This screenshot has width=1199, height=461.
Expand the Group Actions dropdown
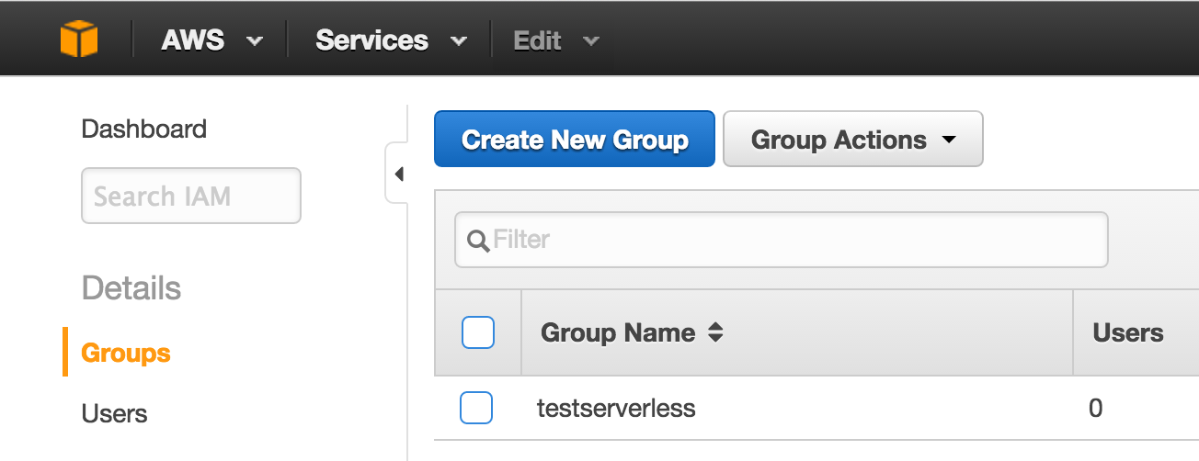coord(853,140)
